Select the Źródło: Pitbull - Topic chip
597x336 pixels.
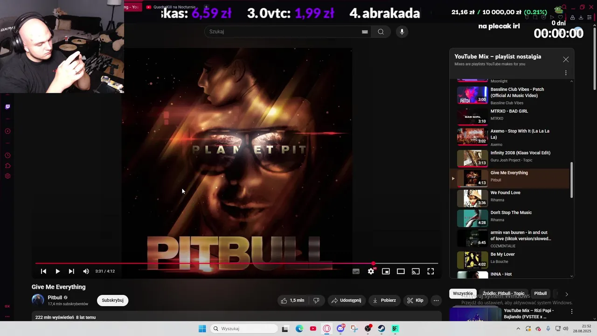(503, 294)
